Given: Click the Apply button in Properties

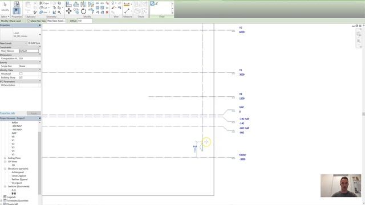Looking at the screenshot, I should tap(34, 113).
